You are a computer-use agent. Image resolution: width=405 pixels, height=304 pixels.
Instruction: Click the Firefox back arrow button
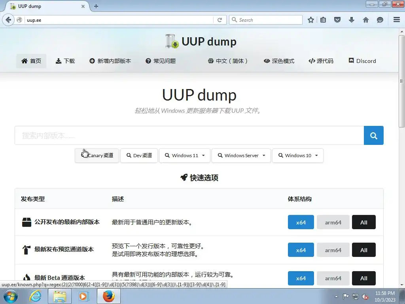[8, 20]
